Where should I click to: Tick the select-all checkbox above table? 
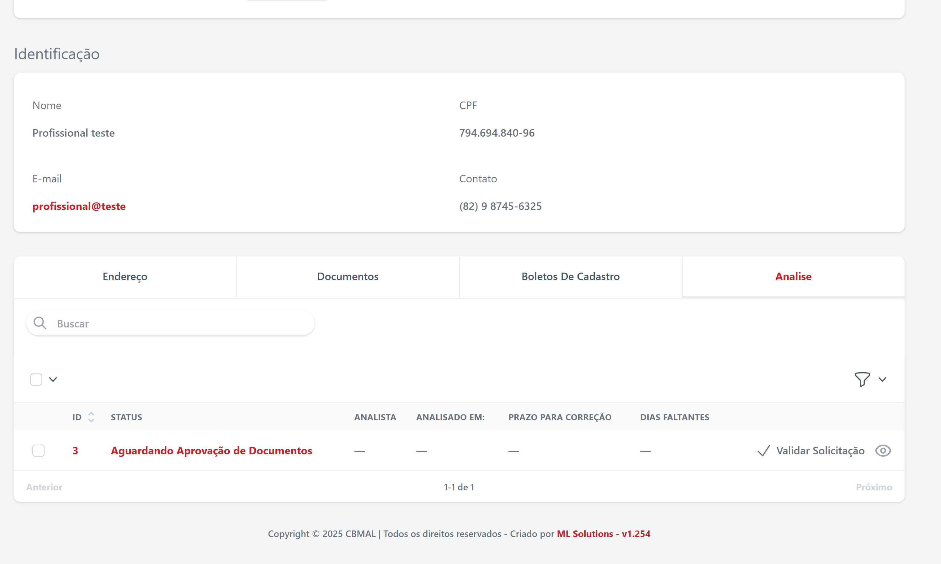(36, 379)
